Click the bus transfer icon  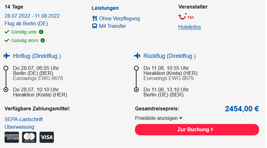tap(95, 26)
